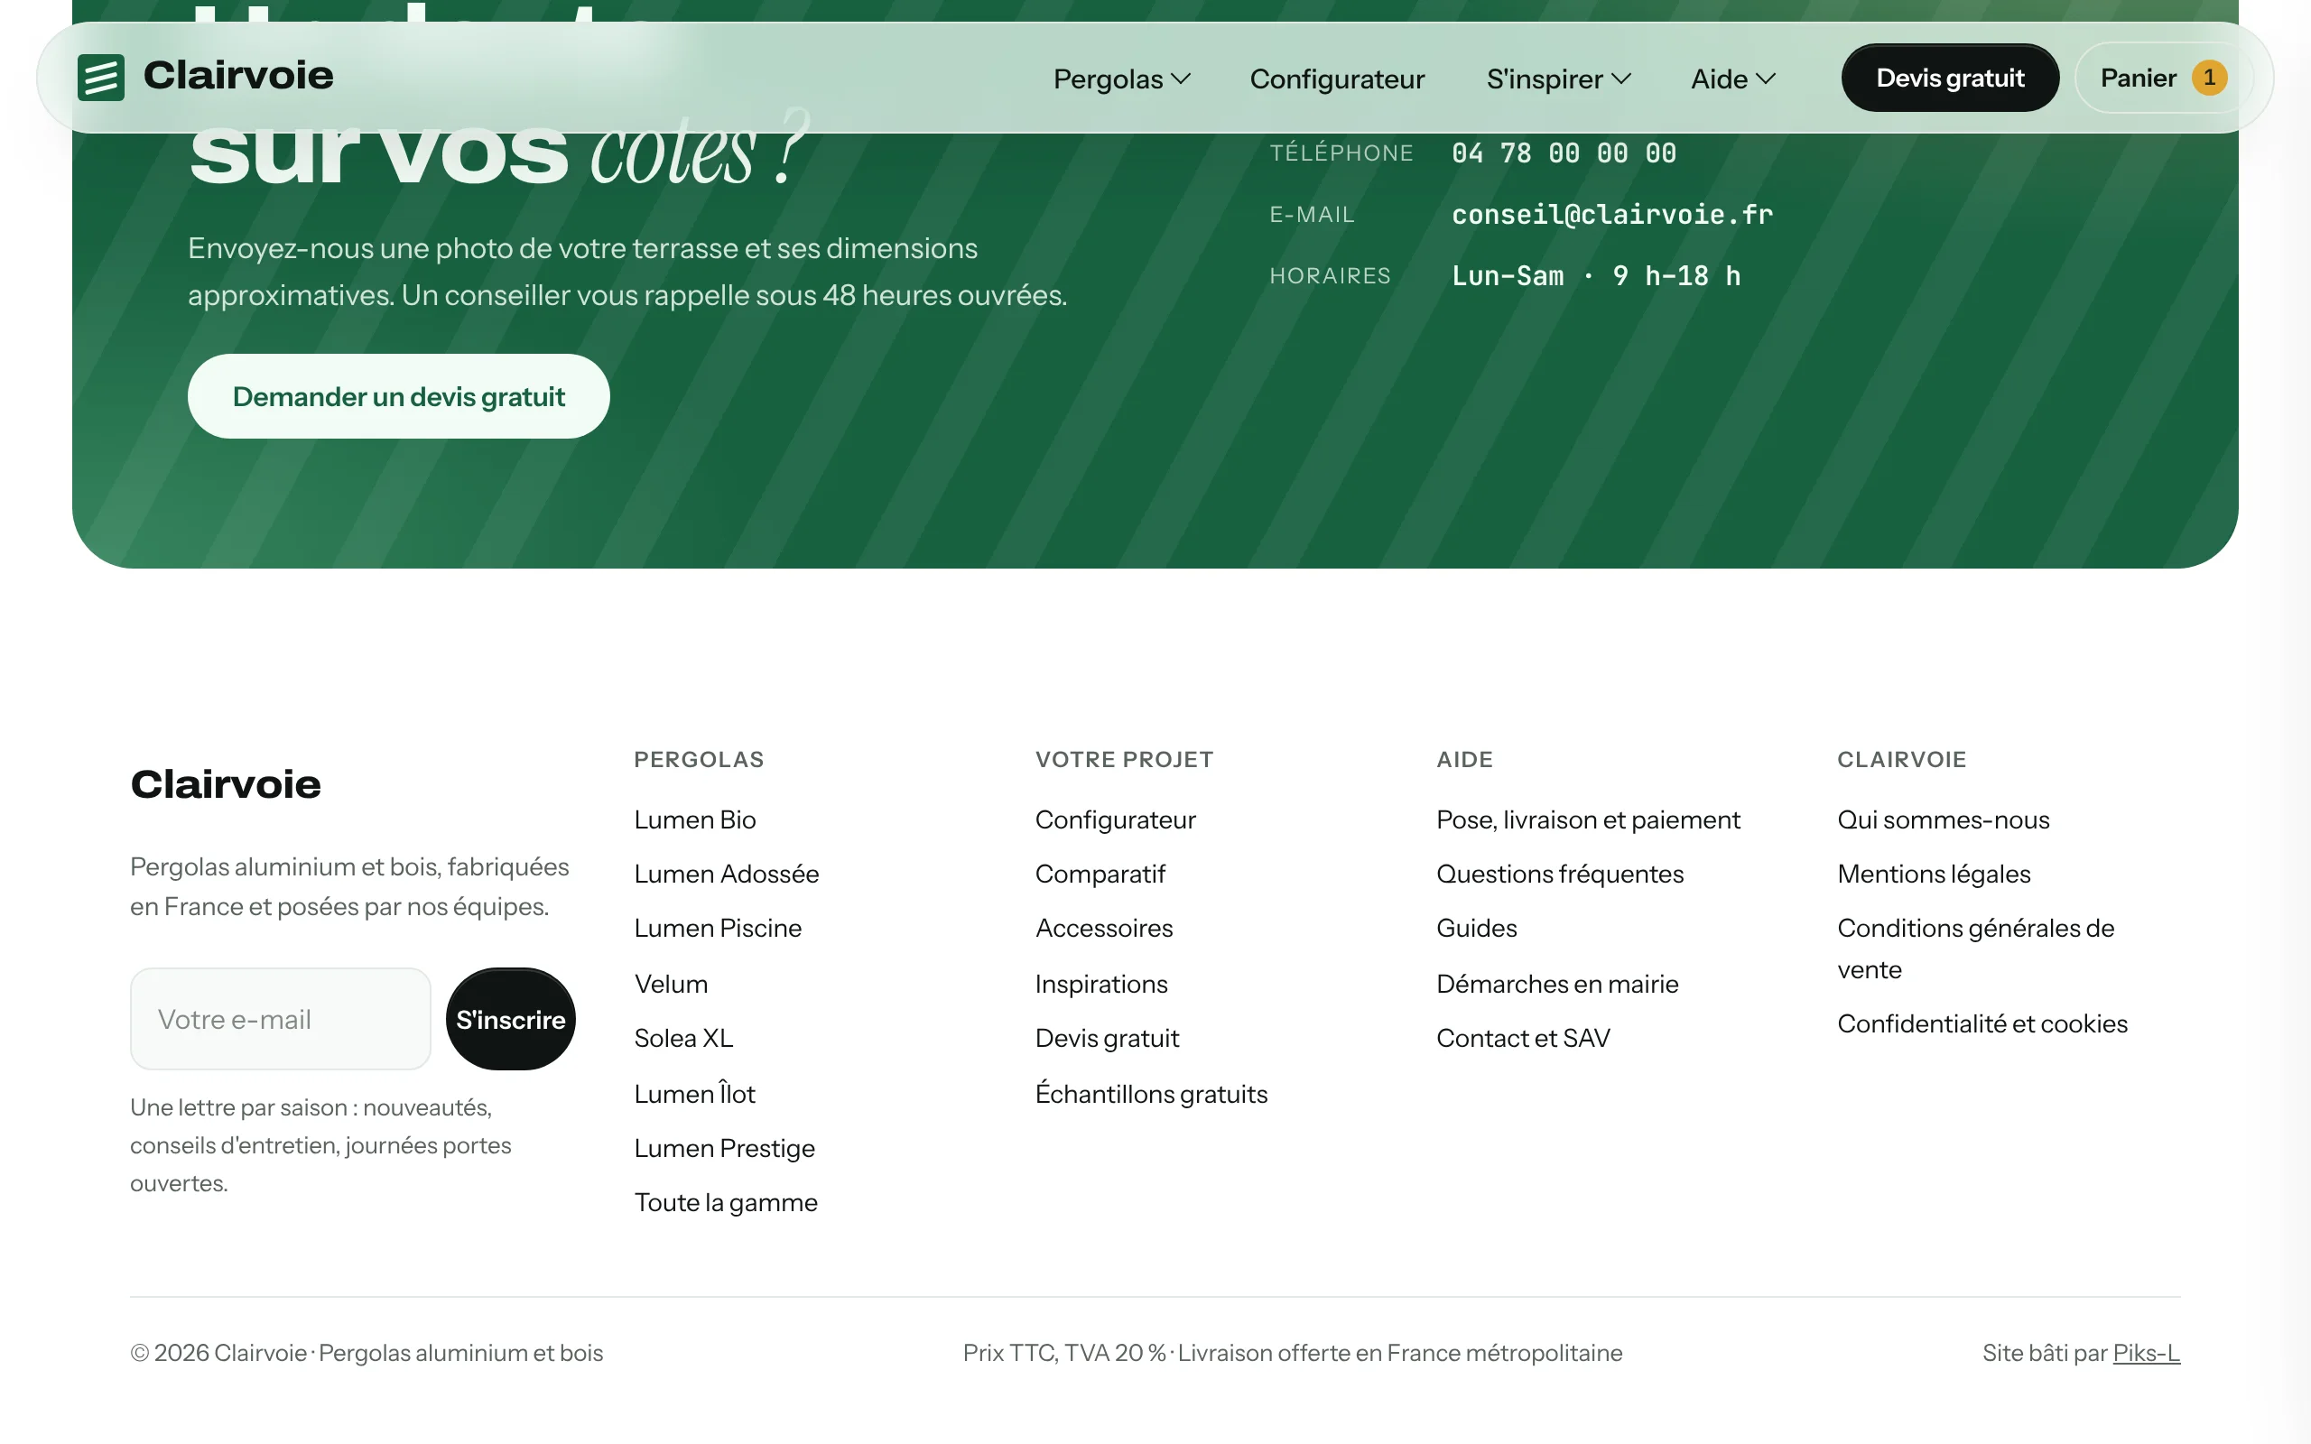Open Échantillons gratuits footer link
This screenshot has width=2311, height=1444.
tap(1152, 1094)
